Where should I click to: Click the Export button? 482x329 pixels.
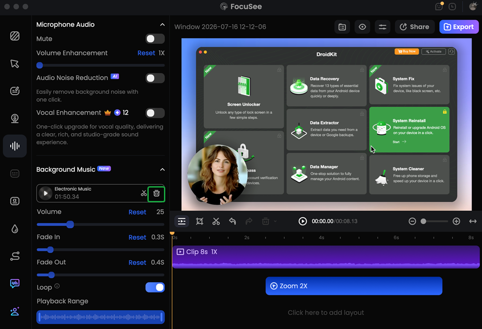459,27
